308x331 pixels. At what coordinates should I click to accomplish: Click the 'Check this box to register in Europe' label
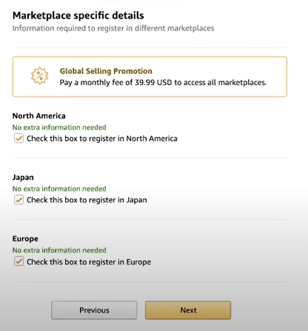pyautogui.click(x=89, y=261)
